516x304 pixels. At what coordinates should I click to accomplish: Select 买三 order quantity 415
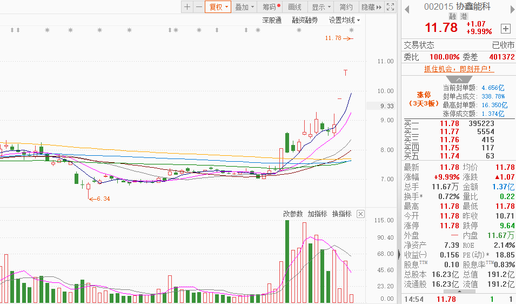(x=488, y=140)
